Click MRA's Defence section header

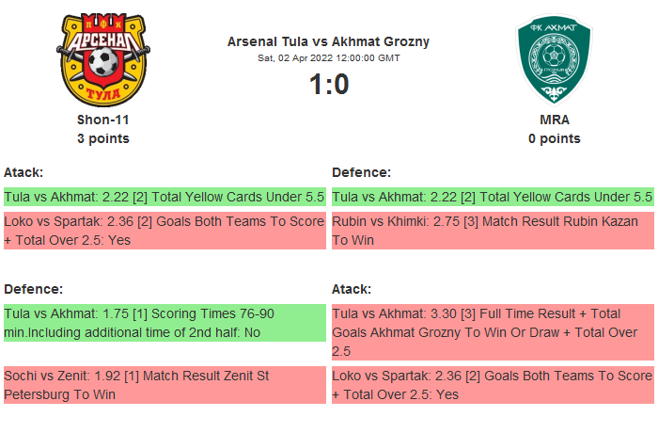[361, 172]
